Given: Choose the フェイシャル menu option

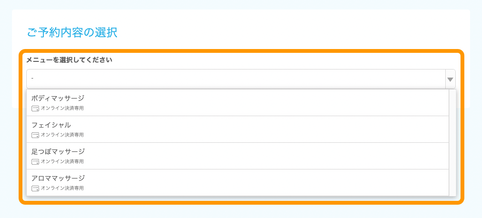Looking at the screenshot, I should (51, 125).
